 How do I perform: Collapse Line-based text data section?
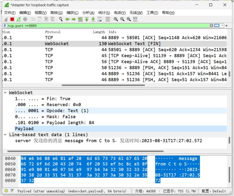tap(5, 135)
